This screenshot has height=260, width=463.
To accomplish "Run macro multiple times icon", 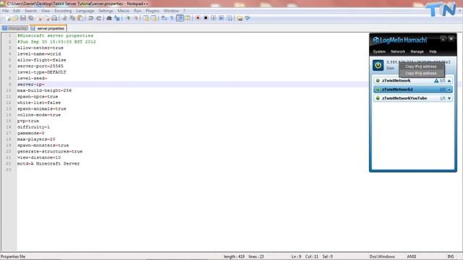I will [x=221, y=18].
